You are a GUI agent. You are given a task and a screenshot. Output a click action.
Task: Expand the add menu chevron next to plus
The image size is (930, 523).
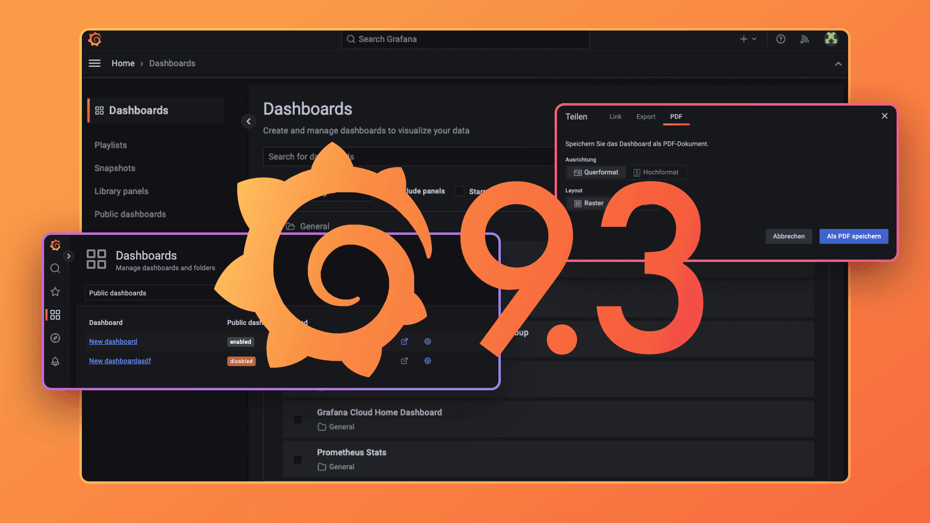(754, 39)
